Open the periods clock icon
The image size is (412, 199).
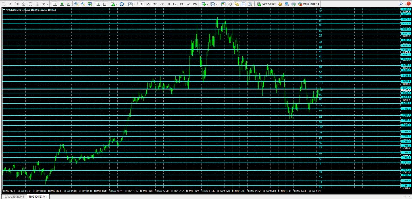click(x=121, y=4)
